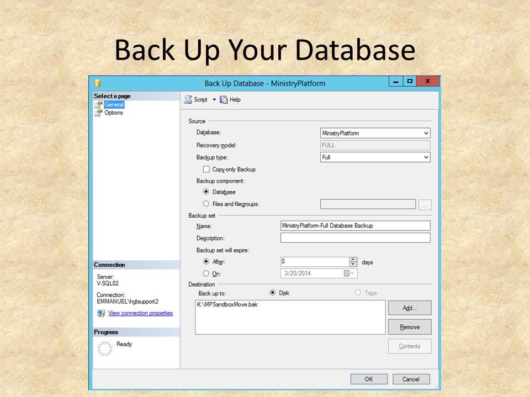Click the Options page icon

coord(98,112)
